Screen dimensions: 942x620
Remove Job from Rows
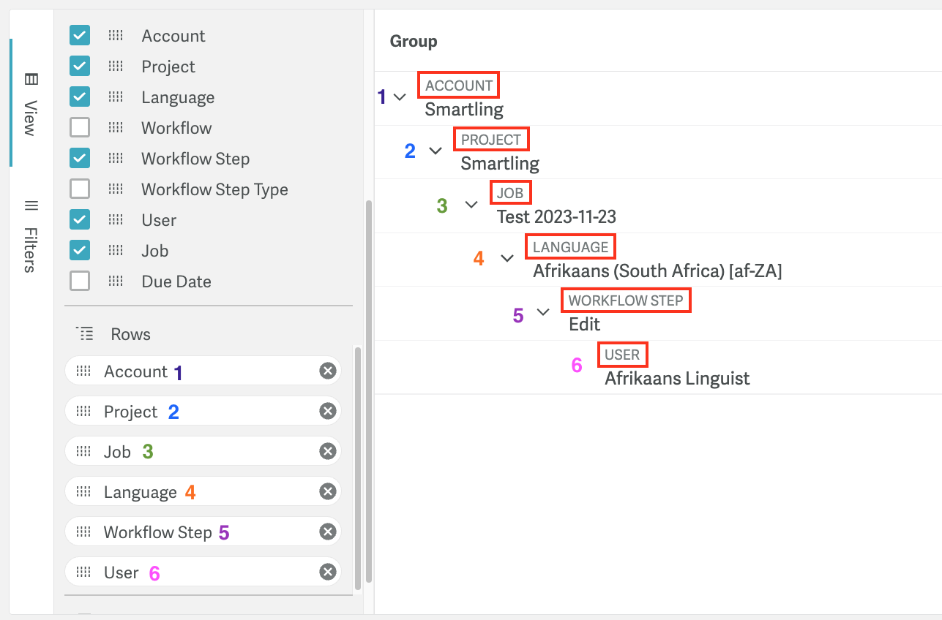click(x=328, y=452)
